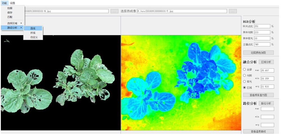The width and height of the screenshot is (281, 135).
Task: Click the 叶片占比 value field
Action: (x=262, y=26)
